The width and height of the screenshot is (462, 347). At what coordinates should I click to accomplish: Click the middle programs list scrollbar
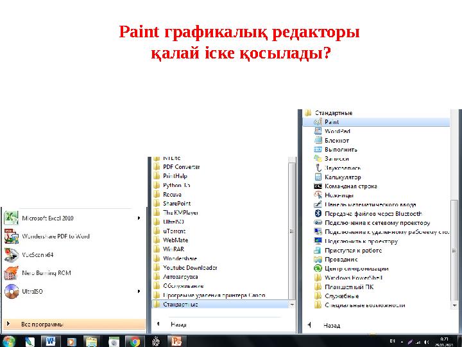292,231
